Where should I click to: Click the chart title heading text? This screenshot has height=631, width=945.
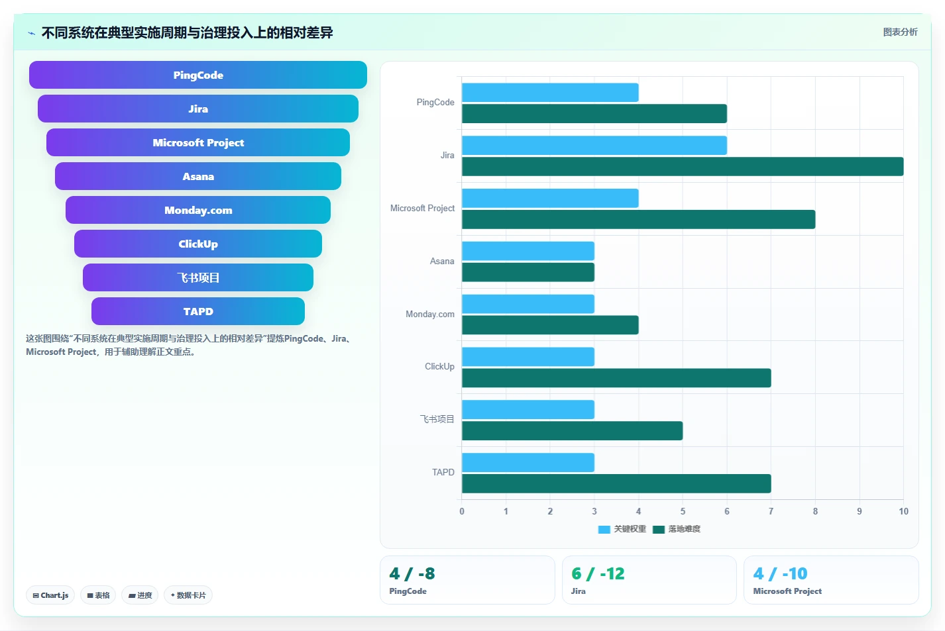187,32
